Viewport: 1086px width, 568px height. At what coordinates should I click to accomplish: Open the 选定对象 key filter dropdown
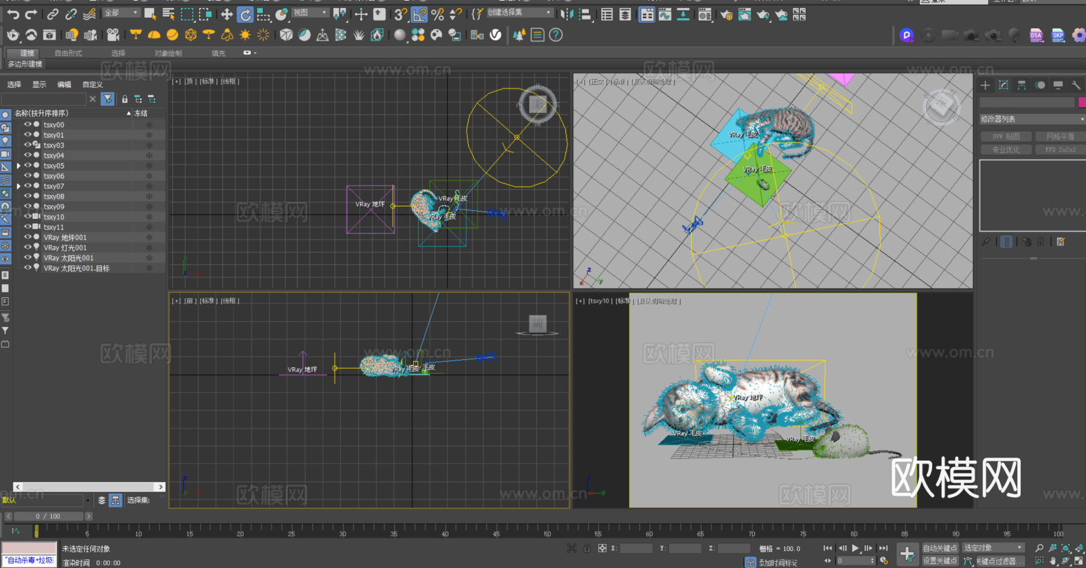pos(993,548)
